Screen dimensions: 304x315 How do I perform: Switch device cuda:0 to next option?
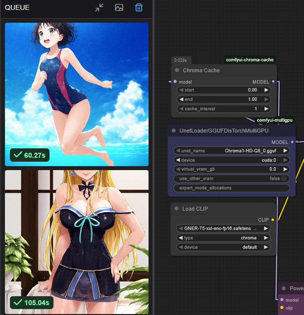pyautogui.click(x=285, y=160)
